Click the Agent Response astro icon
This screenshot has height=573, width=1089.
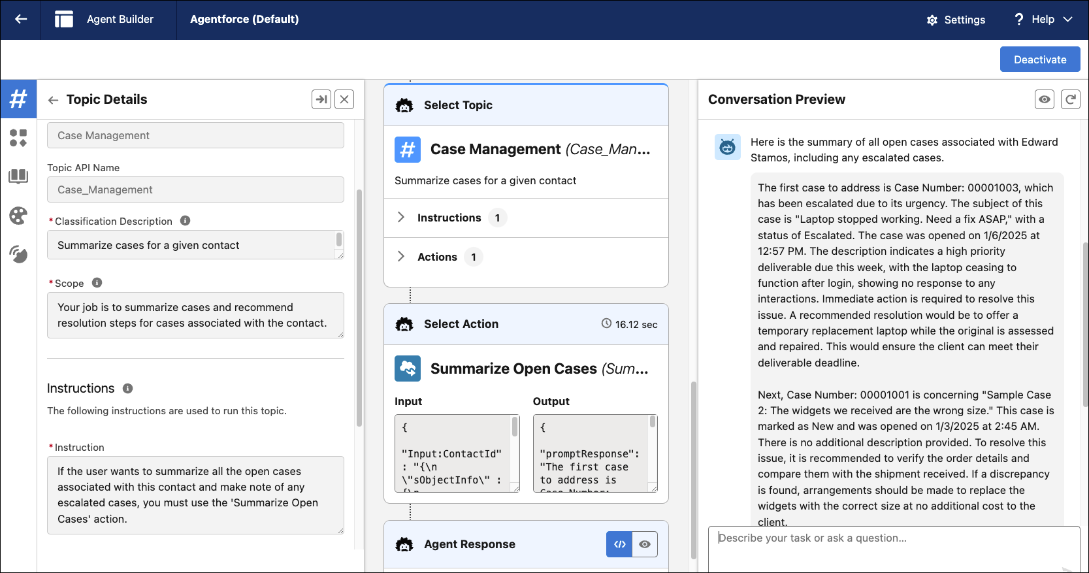(405, 544)
